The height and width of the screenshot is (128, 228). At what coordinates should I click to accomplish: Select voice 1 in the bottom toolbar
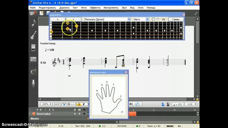pos(79,104)
